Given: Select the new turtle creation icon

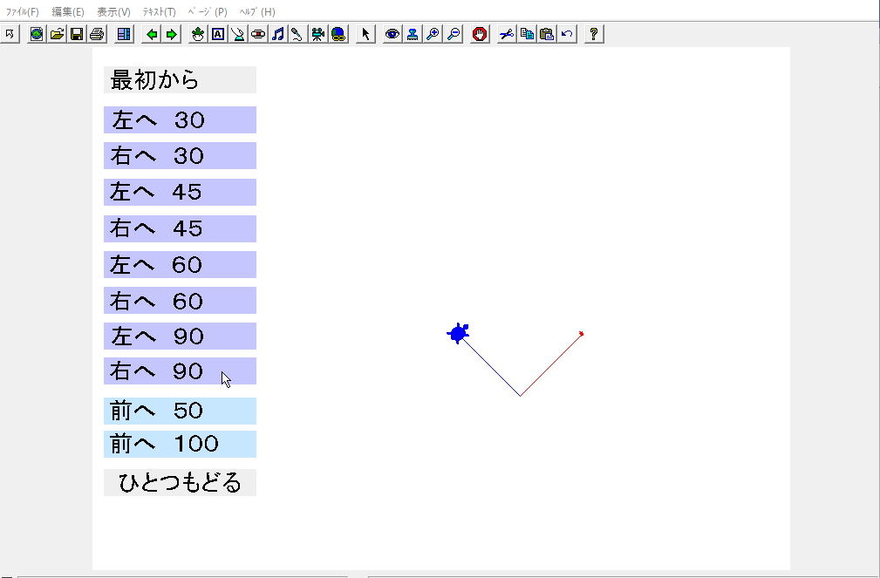Looking at the screenshot, I should 198,34.
